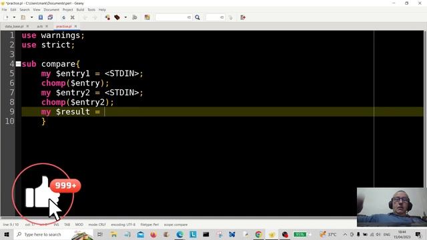Open Task View from taskbar

pos(100,235)
